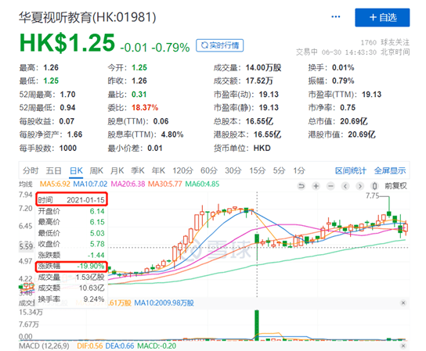Open the three-dot more options menu
This screenshot has width=426, height=351.
[x=336, y=17]
